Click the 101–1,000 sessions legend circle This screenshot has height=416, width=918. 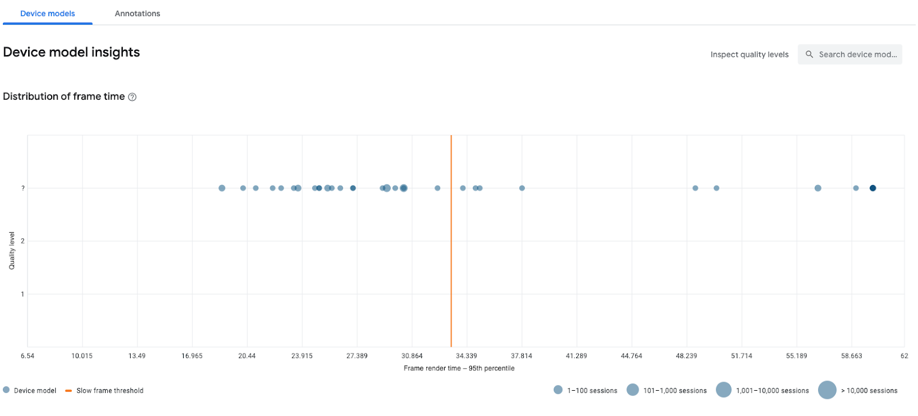click(632, 390)
